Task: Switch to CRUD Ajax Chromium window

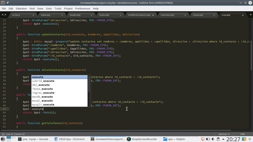Action: point(70,139)
